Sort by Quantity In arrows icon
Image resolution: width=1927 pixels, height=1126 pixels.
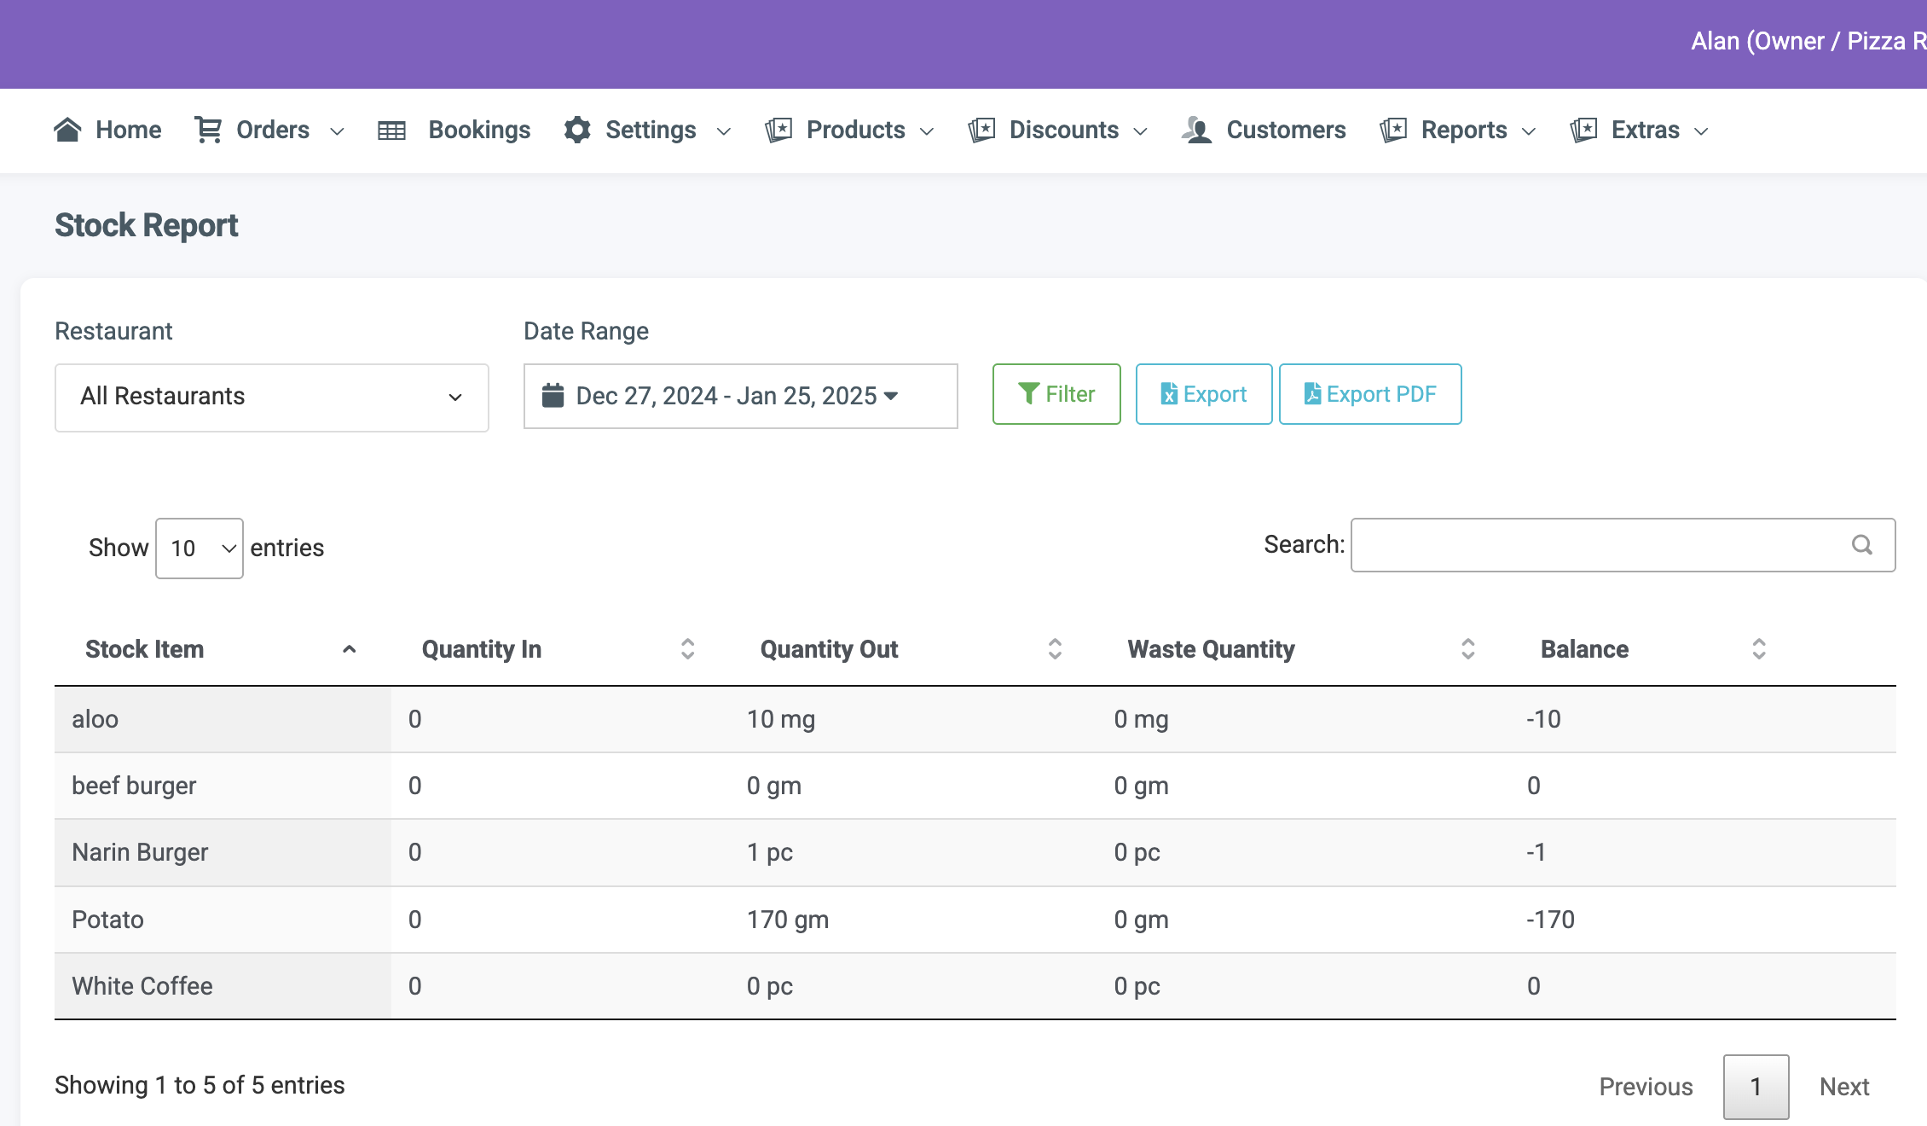tap(688, 649)
